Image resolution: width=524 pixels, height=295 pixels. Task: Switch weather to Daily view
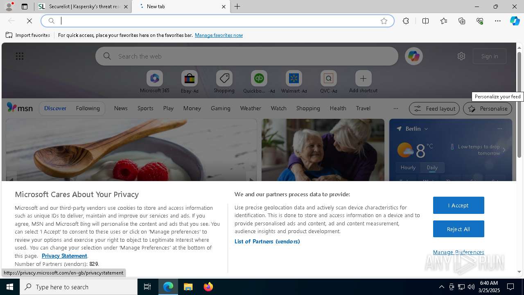tap(432, 167)
